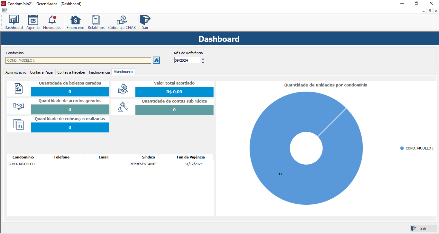Screen dimensions: 439x234
Task: Click the chart title Quantidade de unidades por condomínio
Action: coord(326,85)
